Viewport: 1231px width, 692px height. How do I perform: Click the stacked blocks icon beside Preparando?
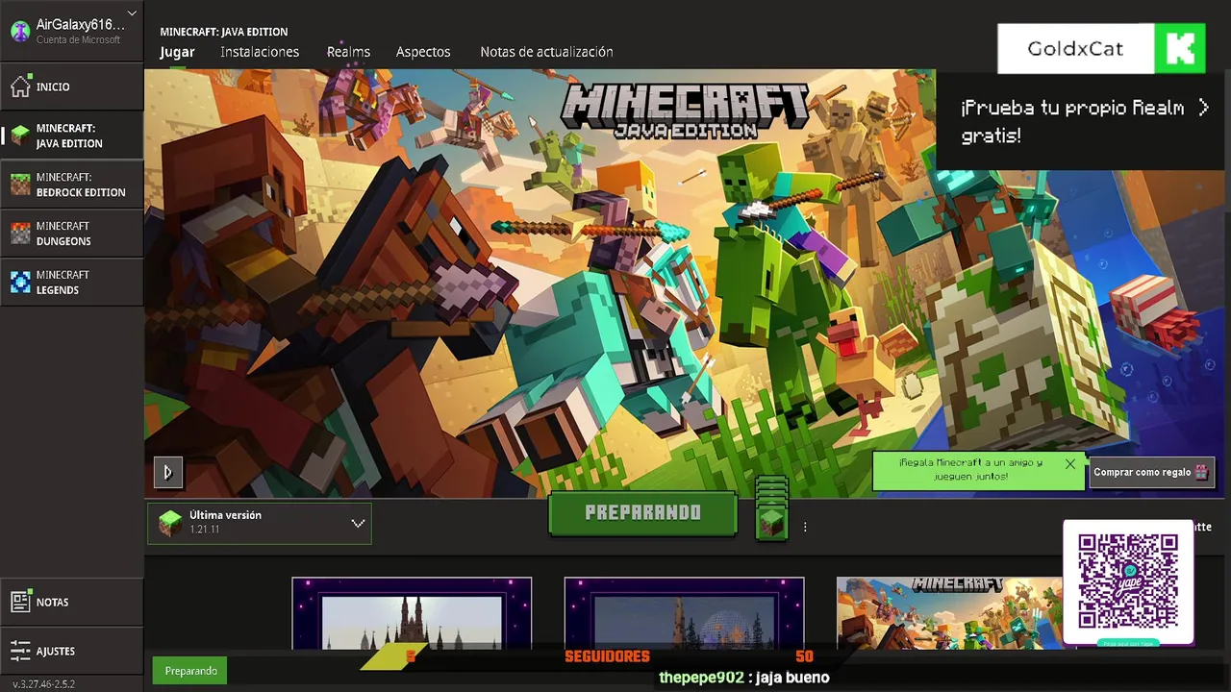click(771, 507)
